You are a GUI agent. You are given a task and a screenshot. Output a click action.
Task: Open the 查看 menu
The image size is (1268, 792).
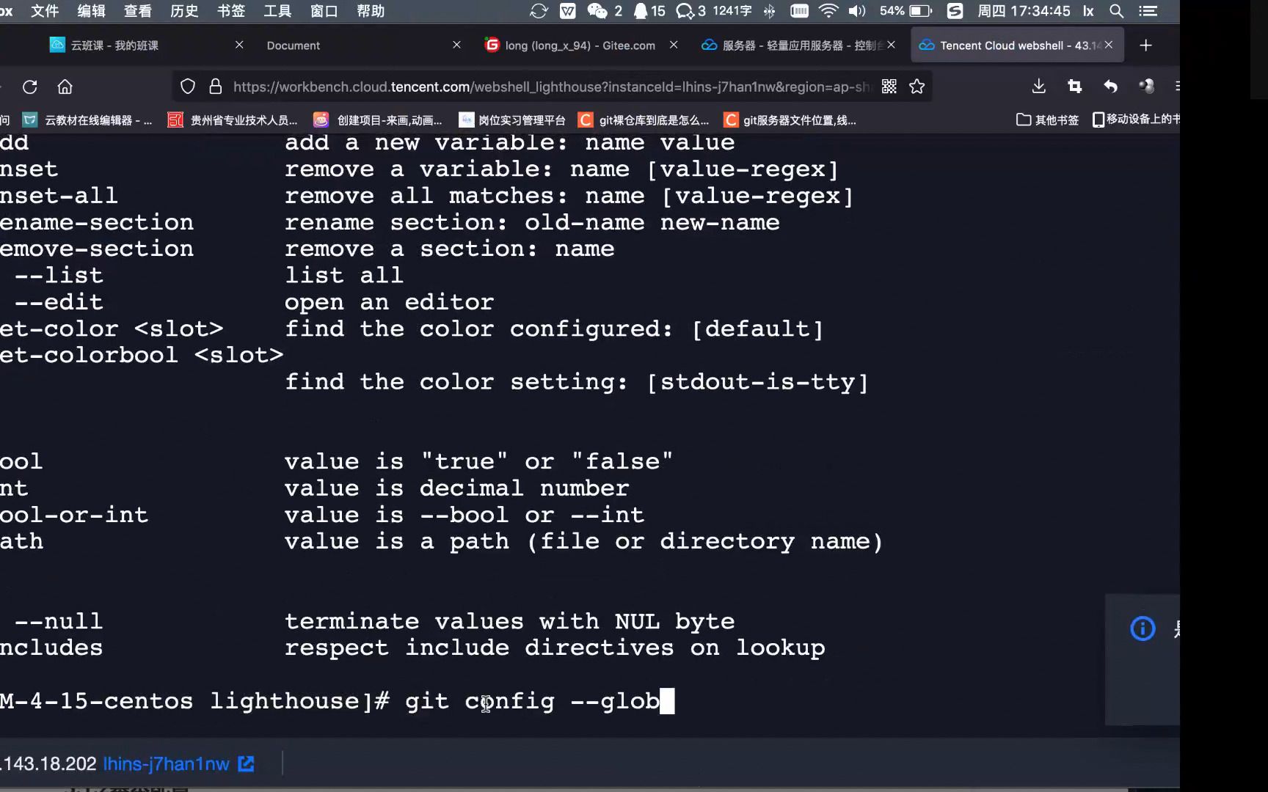click(x=138, y=11)
